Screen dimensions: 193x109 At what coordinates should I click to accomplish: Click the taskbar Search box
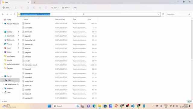click(x=66, y=106)
